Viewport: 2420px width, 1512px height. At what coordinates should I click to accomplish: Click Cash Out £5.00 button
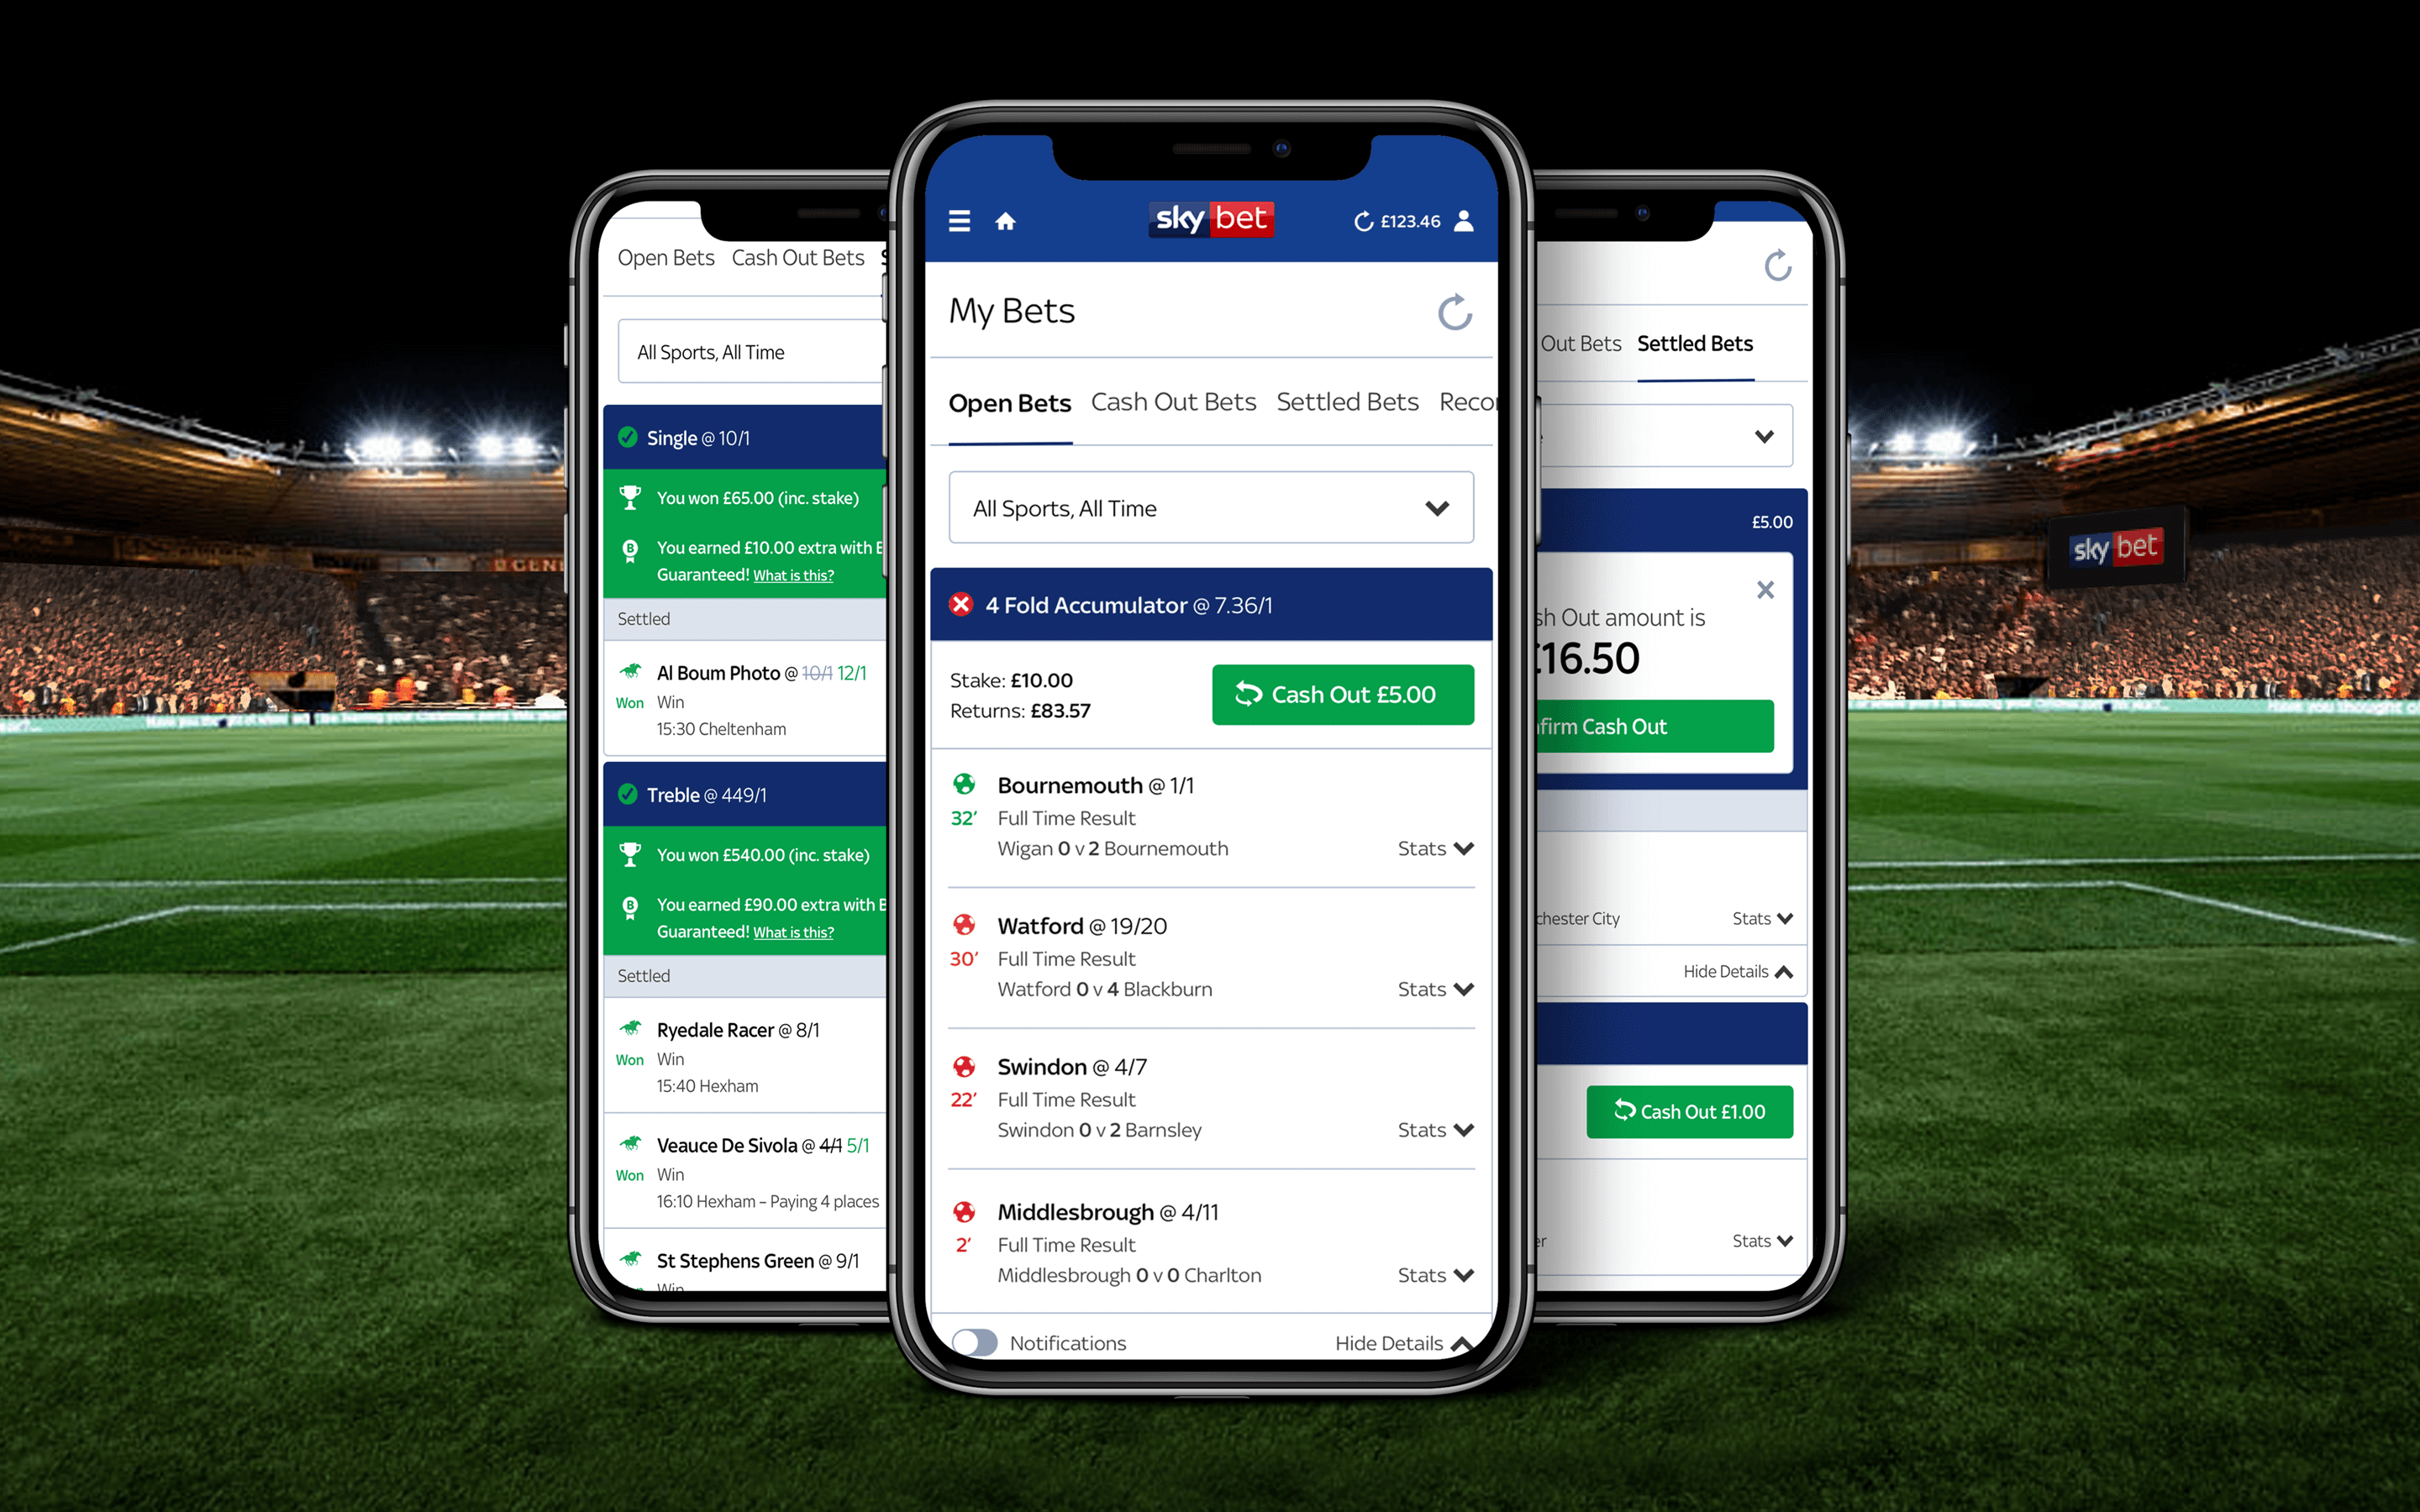1338,695
